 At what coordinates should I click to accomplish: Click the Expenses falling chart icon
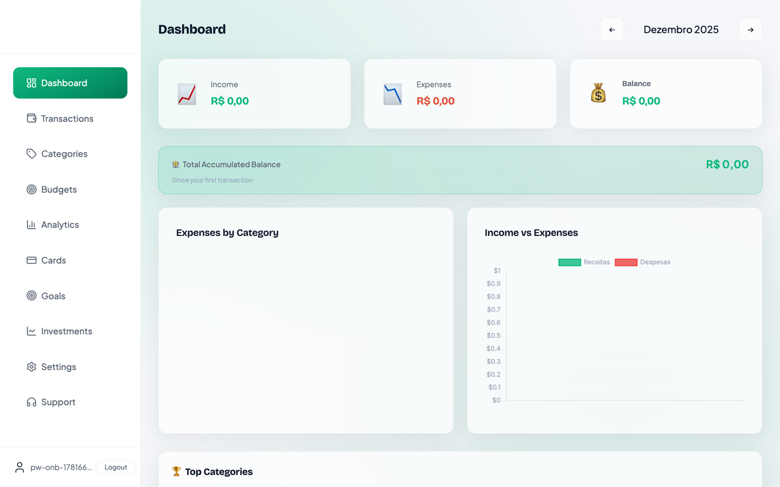click(392, 94)
